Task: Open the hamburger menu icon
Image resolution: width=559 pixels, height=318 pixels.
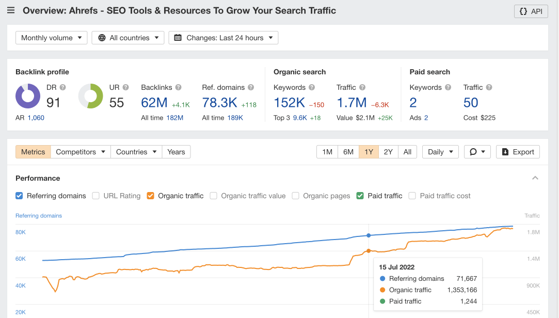Action: point(11,10)
